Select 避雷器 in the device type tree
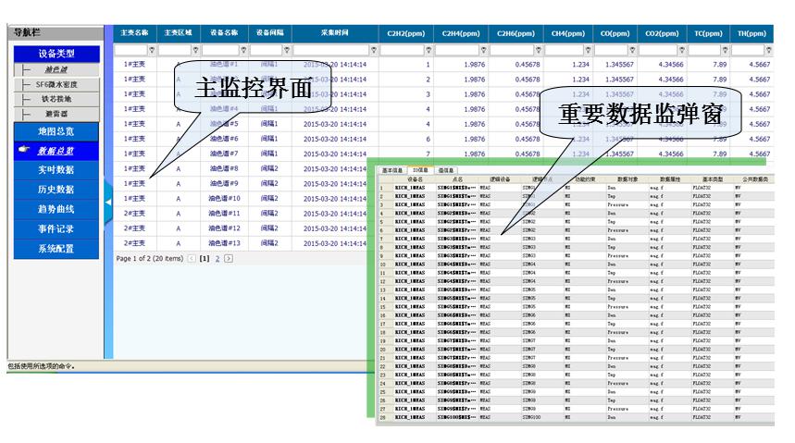795x443 pixels. pyautogui.click(x=56, y=114)
